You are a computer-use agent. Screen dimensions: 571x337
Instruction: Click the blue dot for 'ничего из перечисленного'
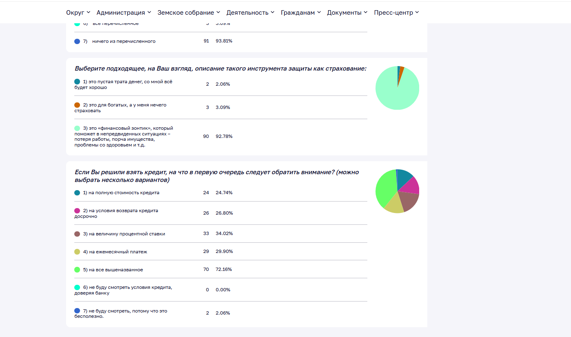[x=77, y=41]
